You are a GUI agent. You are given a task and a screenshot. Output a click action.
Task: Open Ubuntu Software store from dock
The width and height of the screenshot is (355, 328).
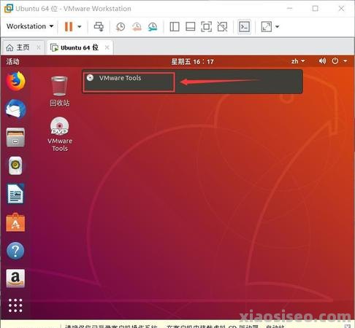15,222
